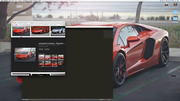The width and height of the screenshot is (180, 101).
Task: Select the lamborghini aventador browser tab
Action: pos(24,23)
